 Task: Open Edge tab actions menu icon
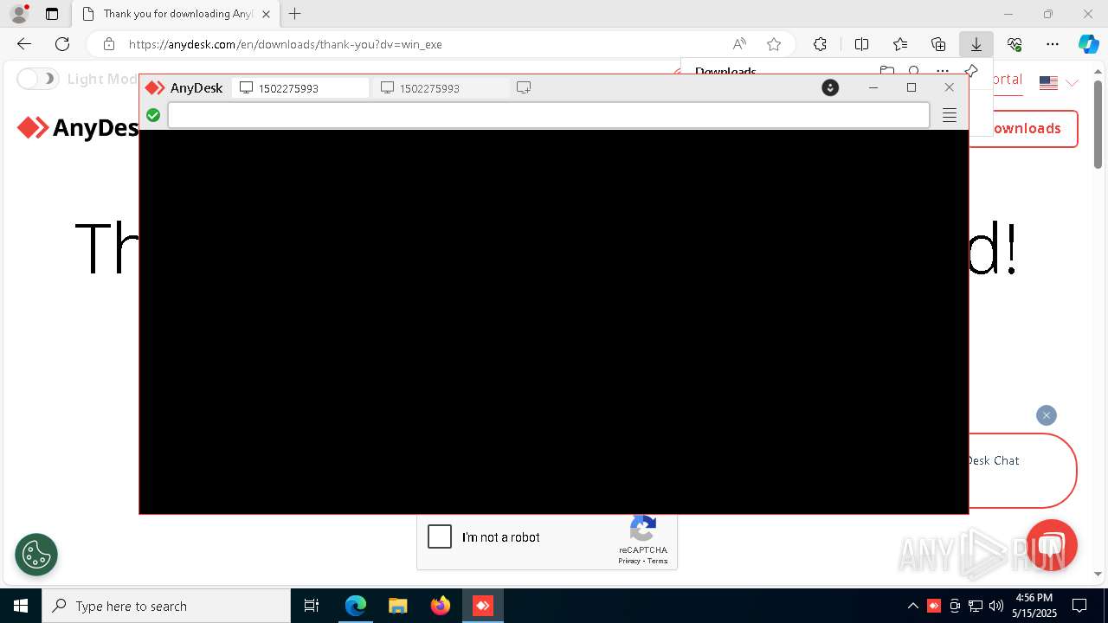(x=52, y=14)
